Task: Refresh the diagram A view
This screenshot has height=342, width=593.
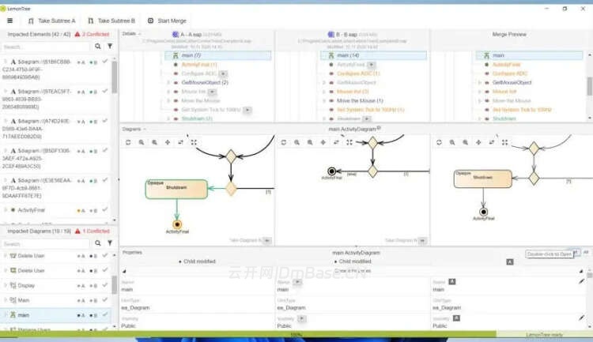Action: (x=128, y=142)
